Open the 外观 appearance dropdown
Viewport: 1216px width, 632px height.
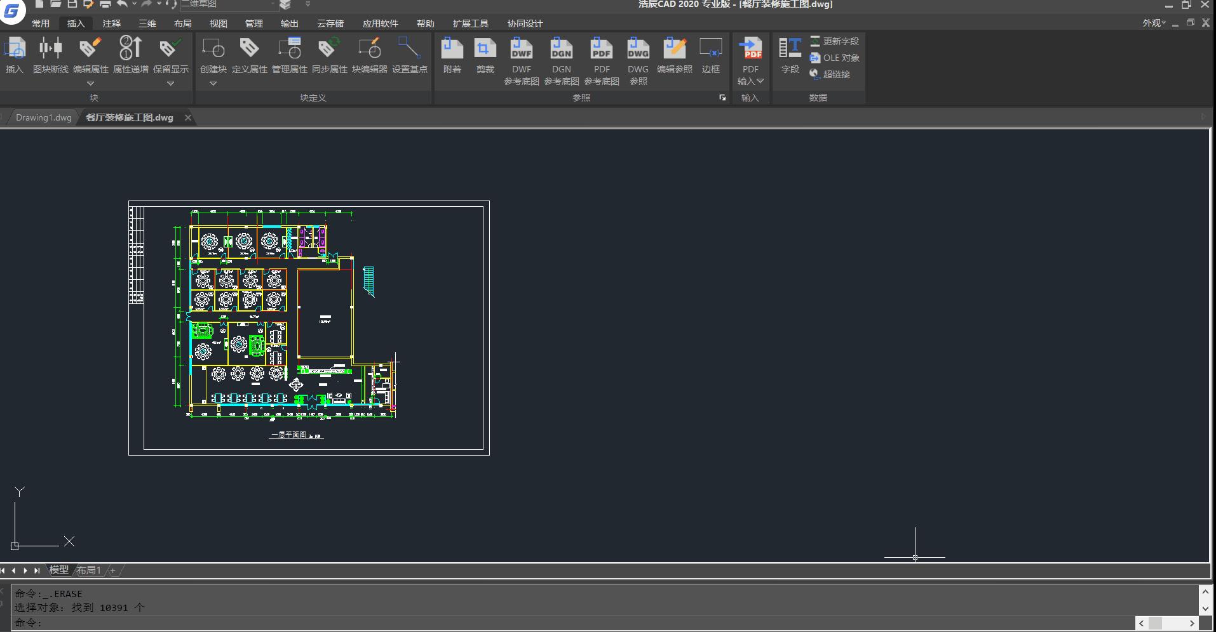pyautogui.click(x=1154, y=23)
